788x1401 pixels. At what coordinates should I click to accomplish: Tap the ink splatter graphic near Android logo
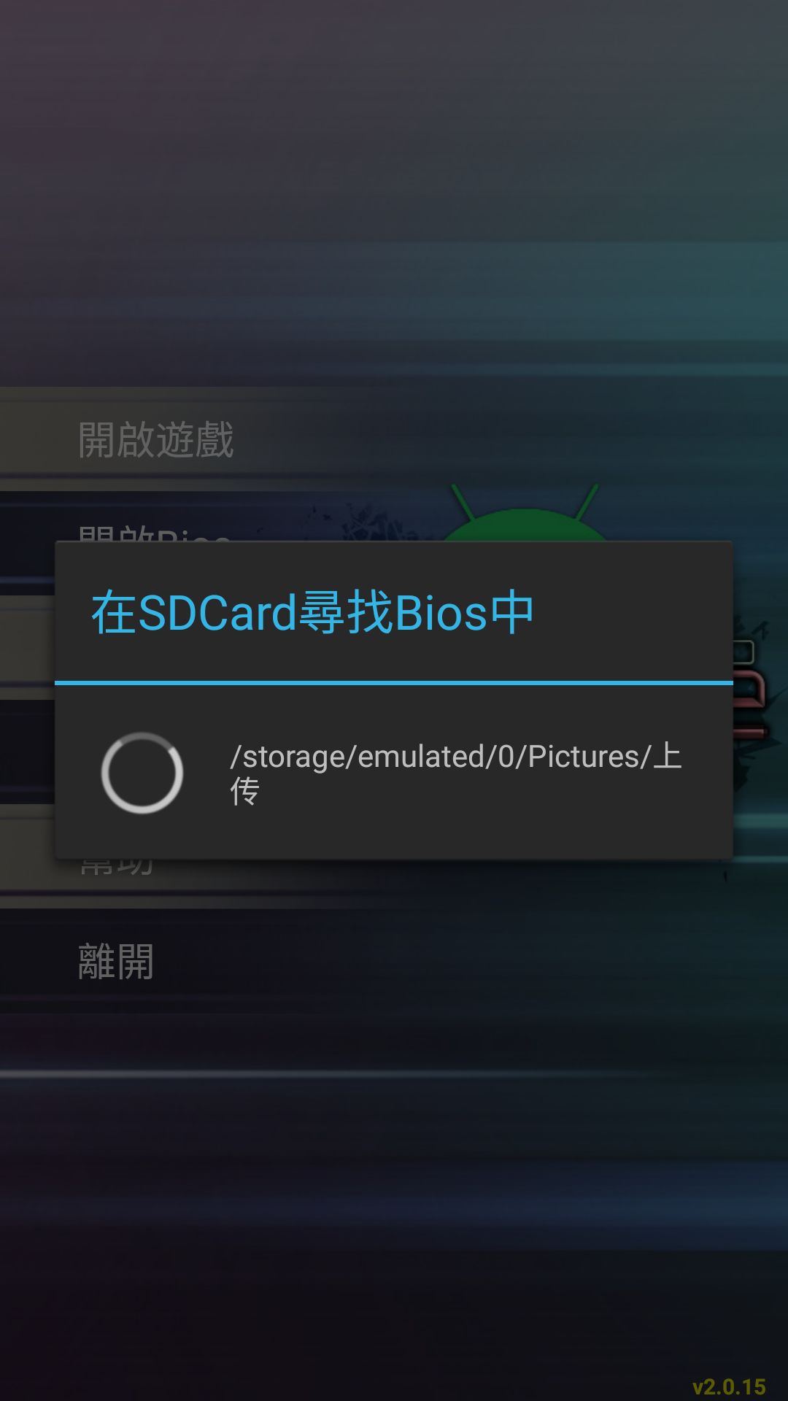tap(372, 522)
